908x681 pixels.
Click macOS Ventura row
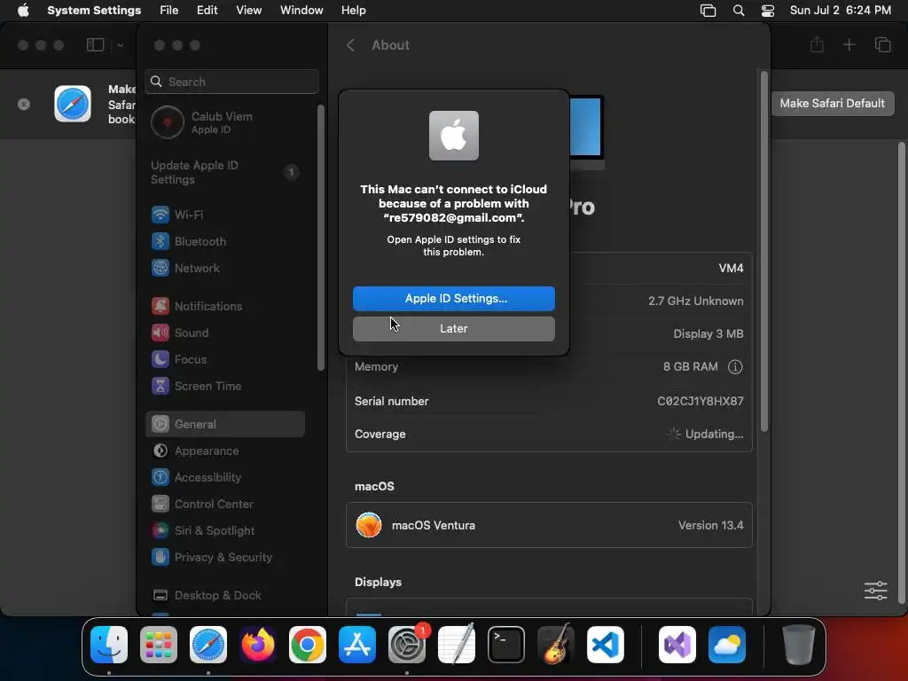coord(549,525)
